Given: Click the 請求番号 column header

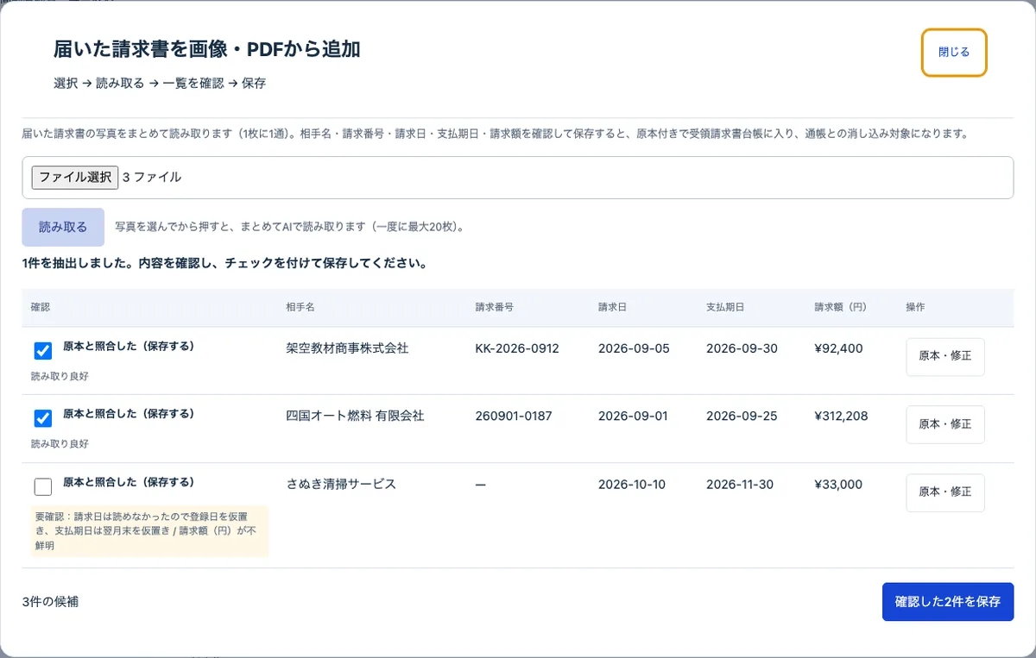Looking at the screenshot, I should [x=494, y=308].
